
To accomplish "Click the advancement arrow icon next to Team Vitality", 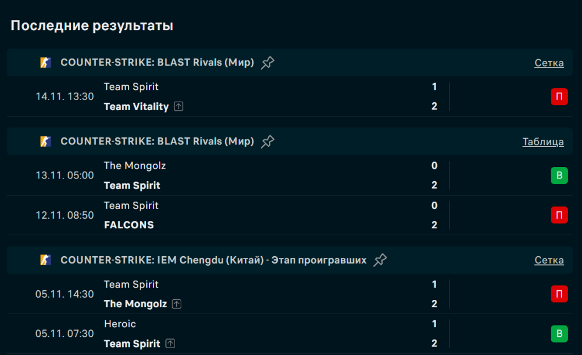I will [x=178, y=106].
